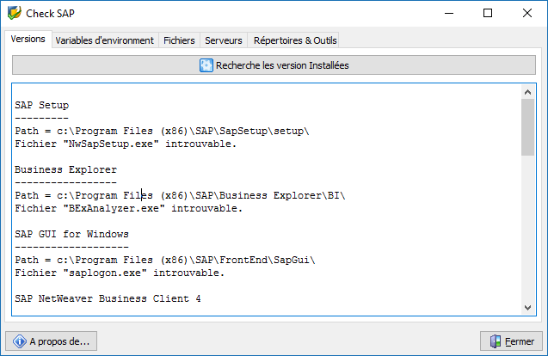Click the line Fichier "NwSapSetup.exe" introuvable.

(x=126, y=144)
